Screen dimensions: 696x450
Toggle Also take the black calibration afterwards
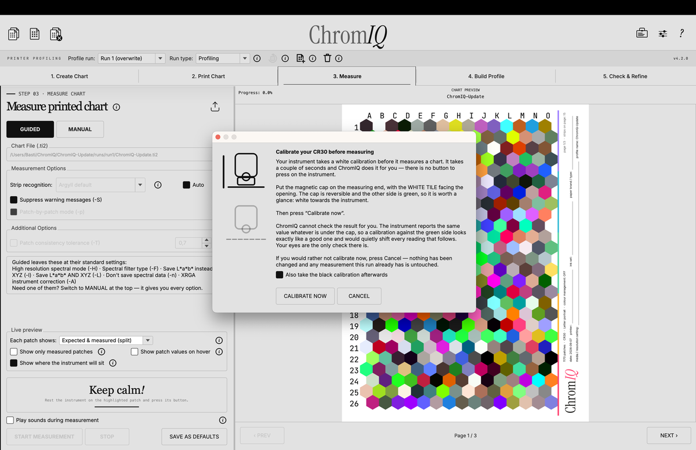(280, 275)
